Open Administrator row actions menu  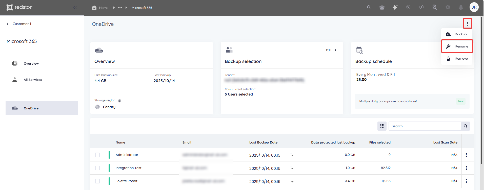466,155
